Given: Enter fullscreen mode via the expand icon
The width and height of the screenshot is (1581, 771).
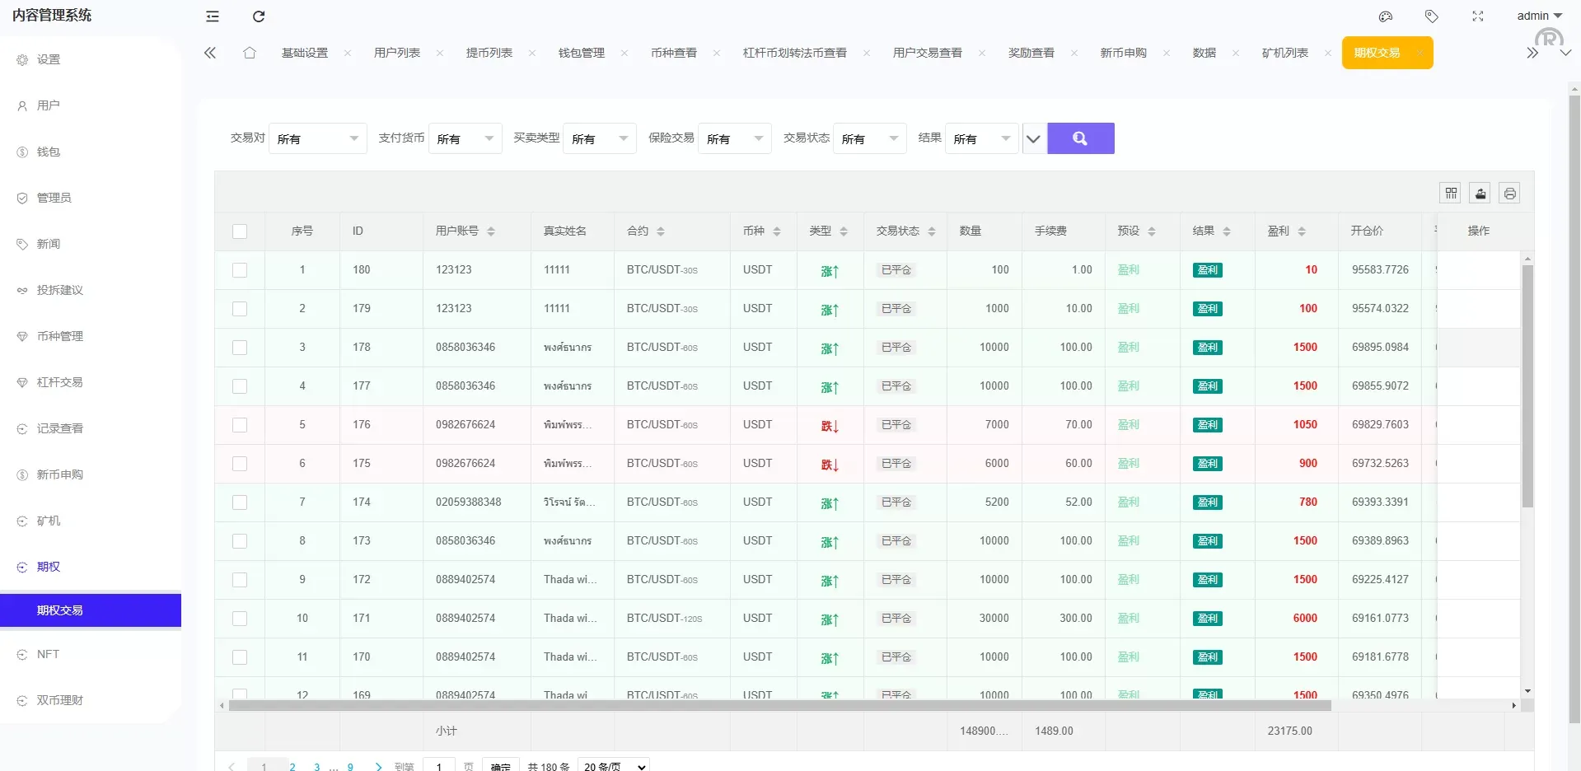Looking at the screenshot, I should [x=1477, y=16].
